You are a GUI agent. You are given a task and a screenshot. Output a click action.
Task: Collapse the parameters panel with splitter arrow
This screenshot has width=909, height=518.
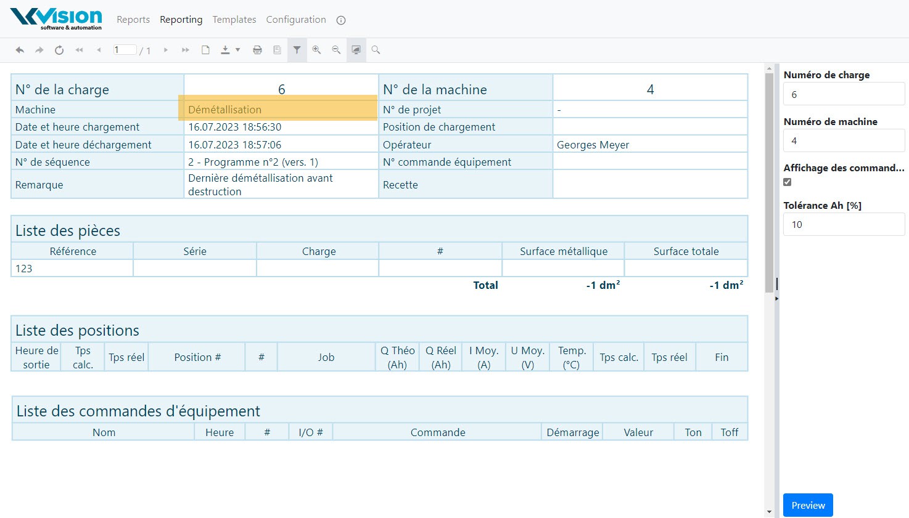click(776, 298)
